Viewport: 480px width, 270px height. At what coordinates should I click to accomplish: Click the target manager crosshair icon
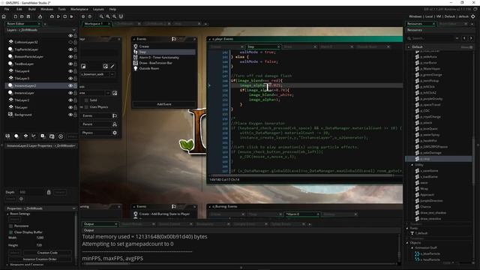(x=473, y=16)
